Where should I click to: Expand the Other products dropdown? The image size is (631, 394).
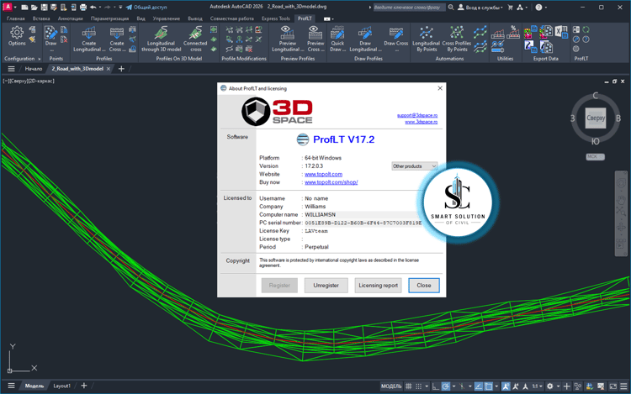click(x=414, y=165)
